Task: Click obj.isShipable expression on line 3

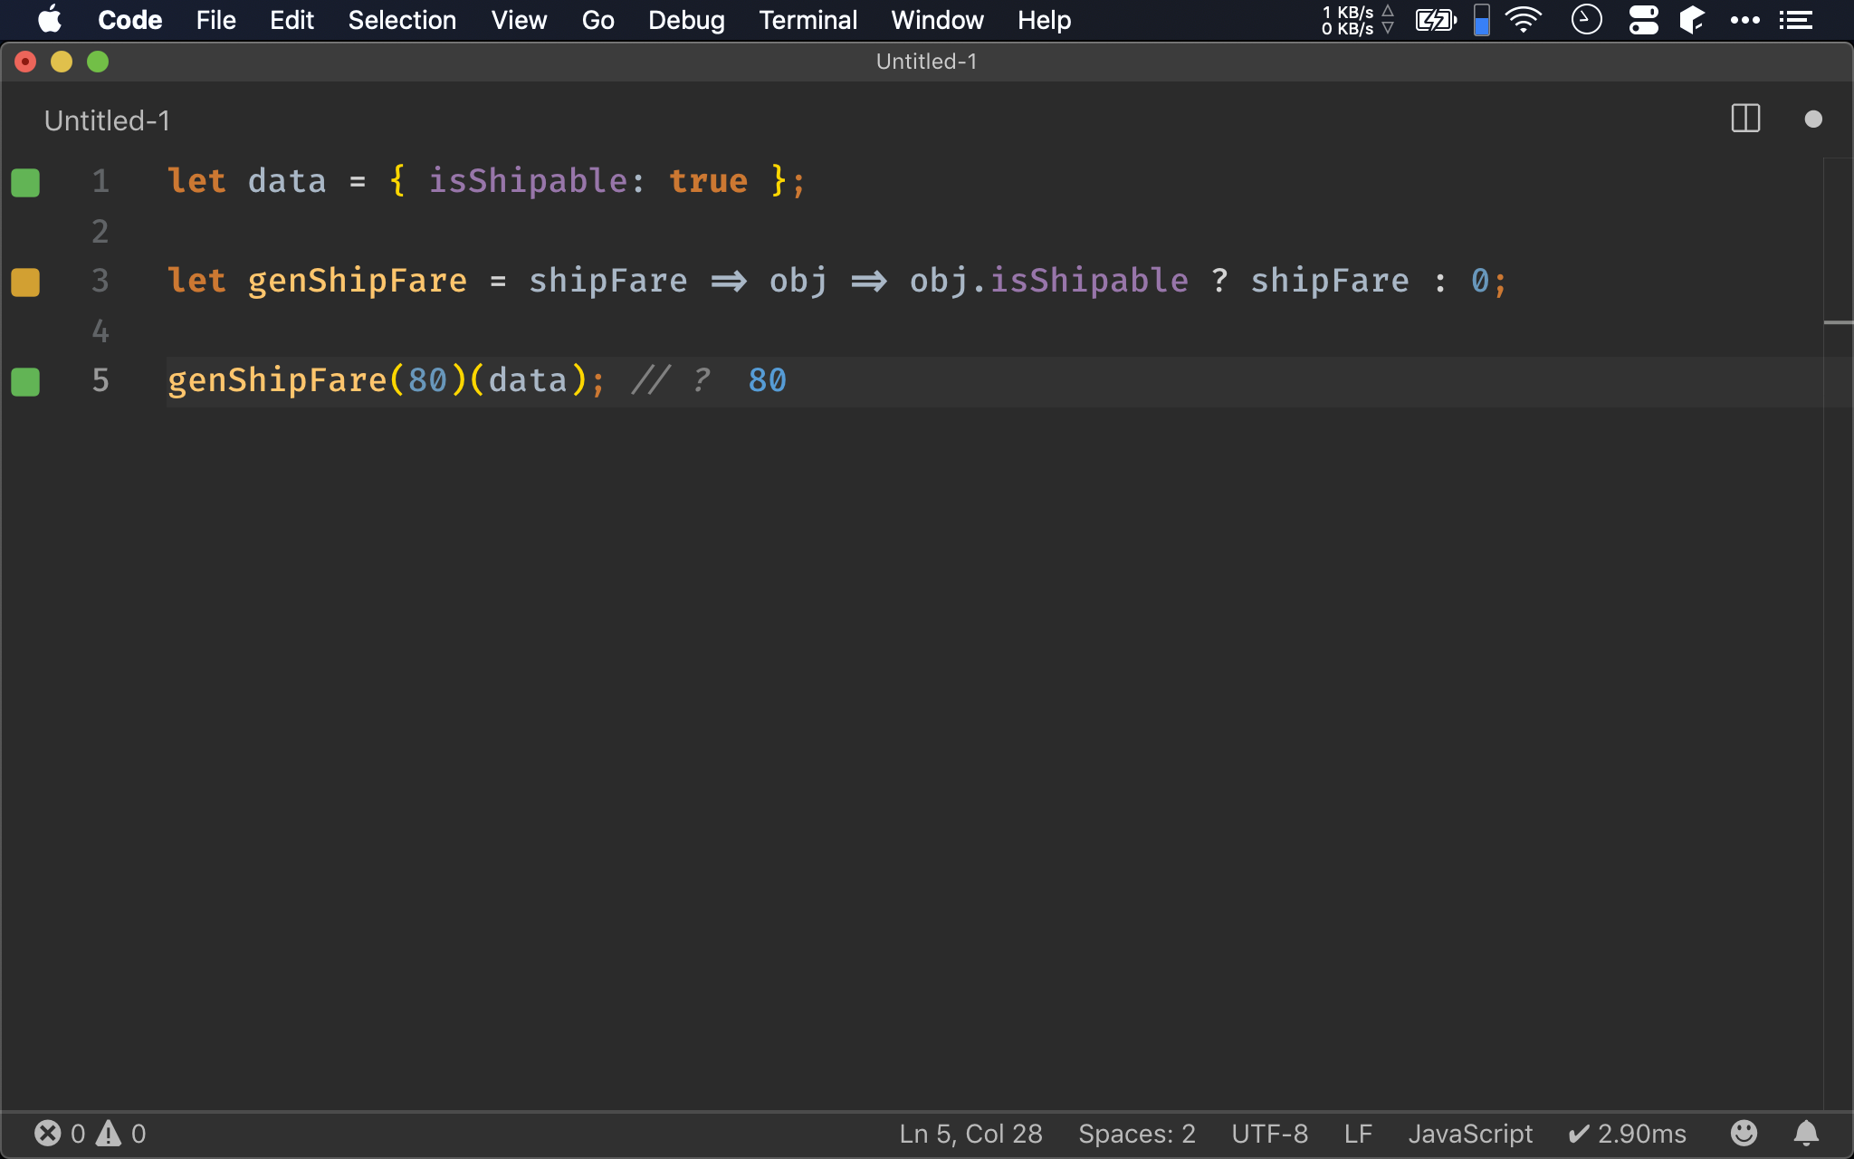Action: pyautogui.click(x=1048, y=281)
